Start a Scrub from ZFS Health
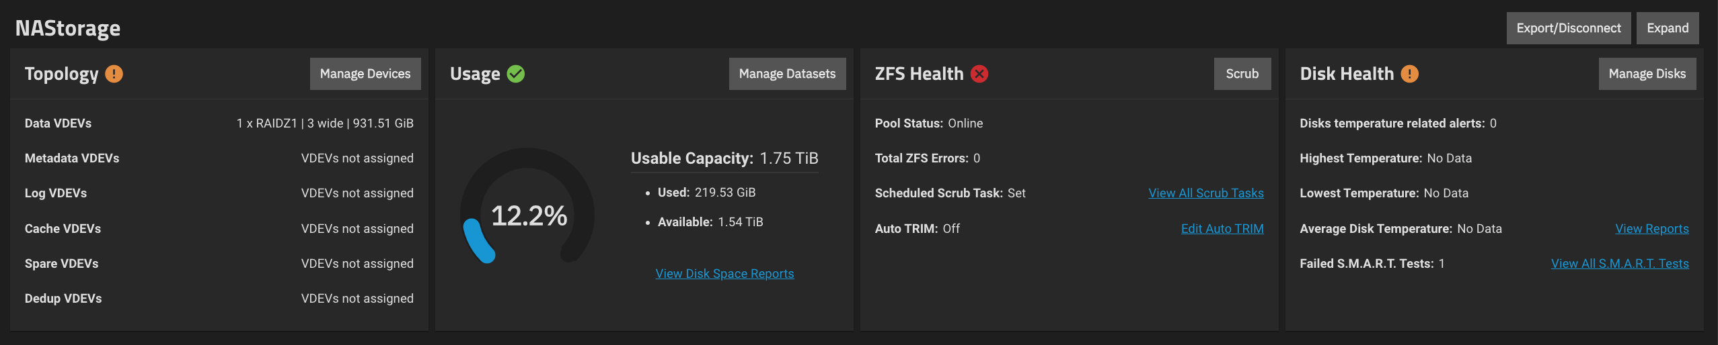Image resolution: width=1718 pixels, height=345 pixels. click(1242, 74)
